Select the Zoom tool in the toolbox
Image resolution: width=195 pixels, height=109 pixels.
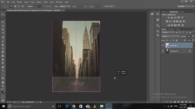tap(3, 86)
